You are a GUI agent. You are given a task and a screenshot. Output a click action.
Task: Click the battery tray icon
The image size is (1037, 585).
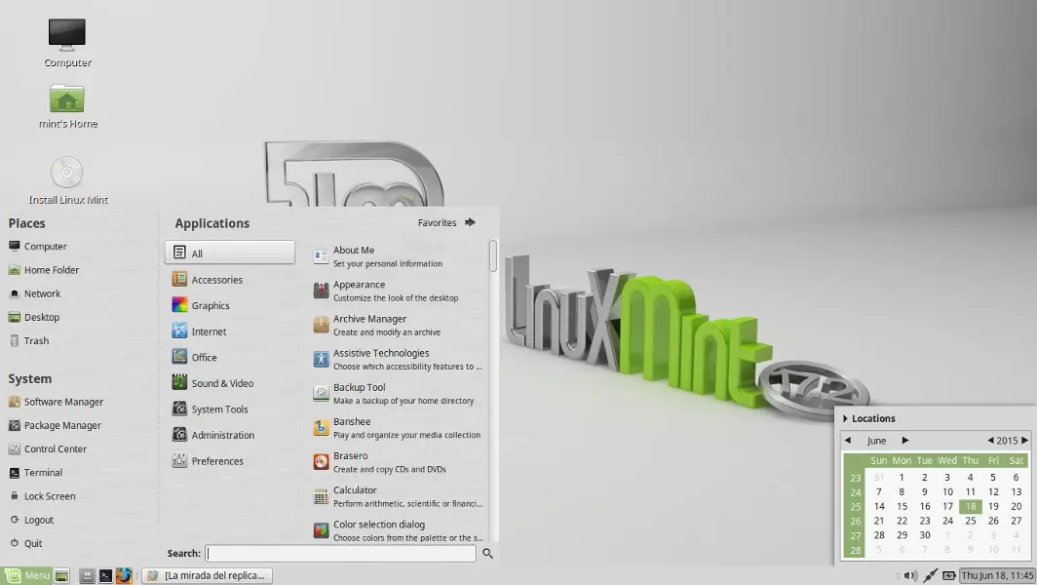tap(948, 575)
